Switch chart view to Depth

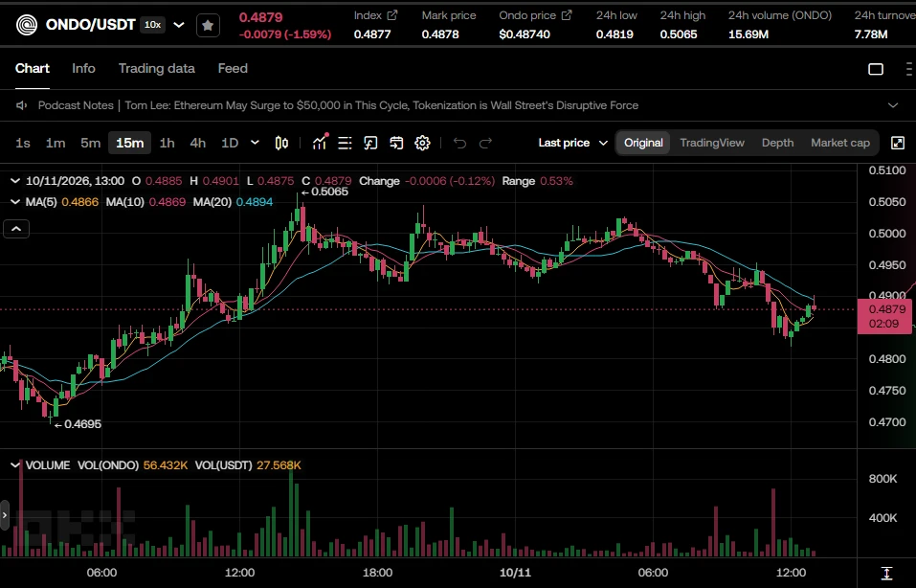click(x=777, y=143)
